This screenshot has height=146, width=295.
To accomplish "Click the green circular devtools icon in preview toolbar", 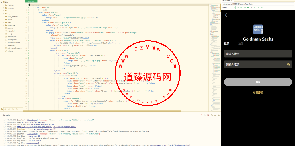I will (x=241, y=7).
